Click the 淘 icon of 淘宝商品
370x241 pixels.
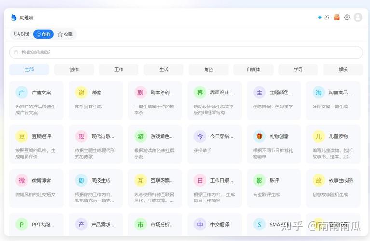pyautogui.click(x=319, y=93)
